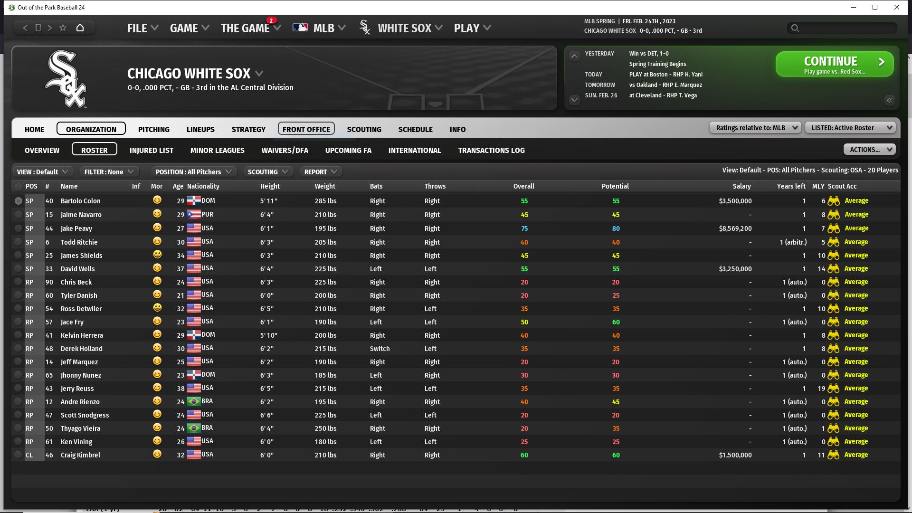The image size is (912, 513).
Task: Click Craig Kimbrel's scouting binoculars icon
Action: [x=834, y=455]
